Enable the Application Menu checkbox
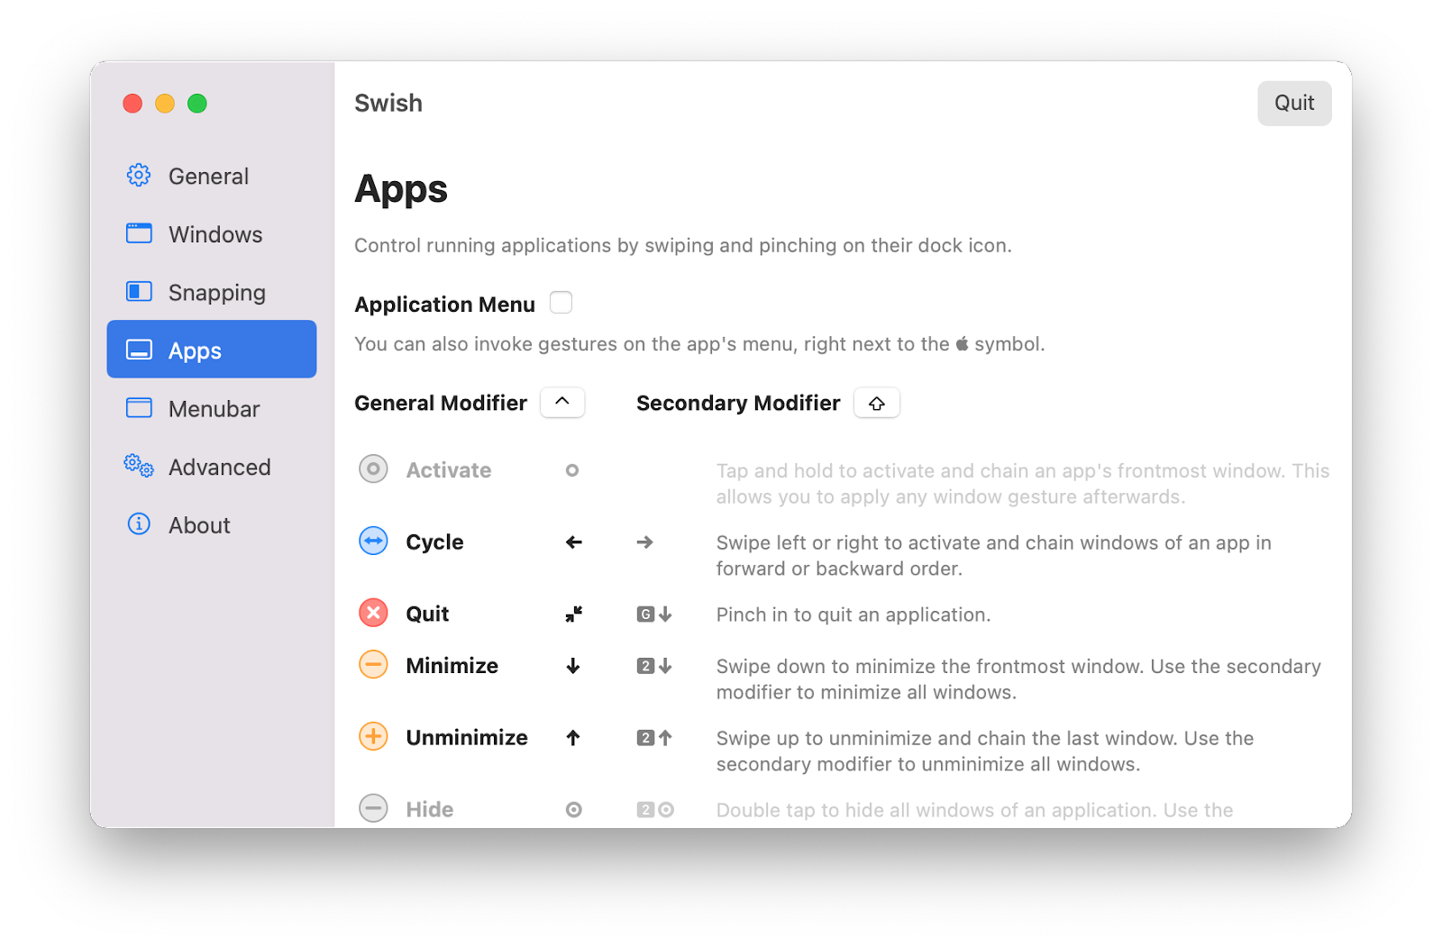This screenshot has height=947, width=1442. coord(561,303)
